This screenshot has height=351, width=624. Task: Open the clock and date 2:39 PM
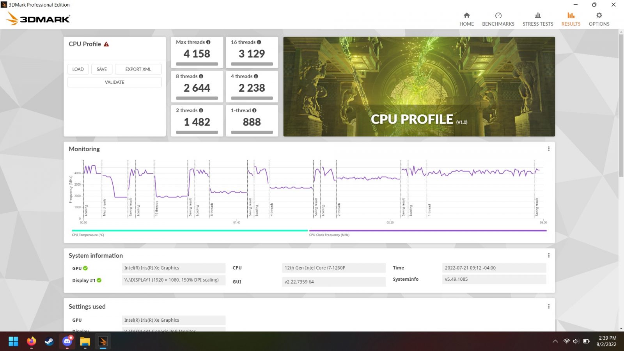[607, 341]
